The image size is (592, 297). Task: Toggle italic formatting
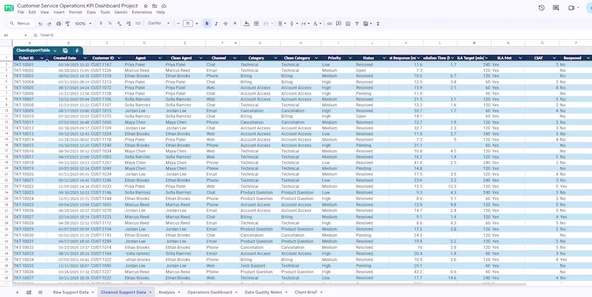216,24
